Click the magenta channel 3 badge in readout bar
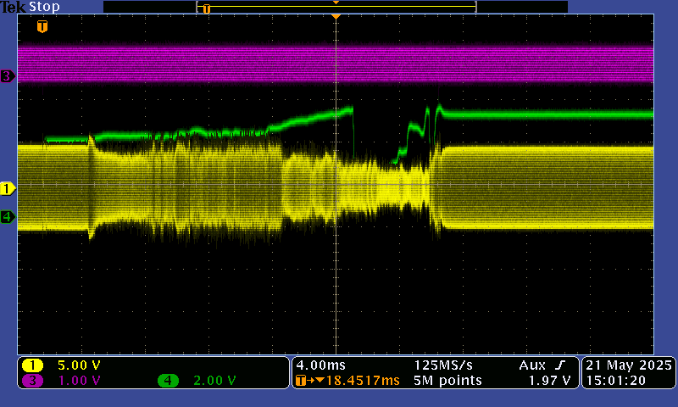The width and height of the screenshot is (678, 407). 32,381
